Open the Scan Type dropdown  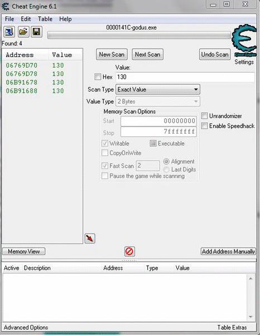[x=158, y=89]
